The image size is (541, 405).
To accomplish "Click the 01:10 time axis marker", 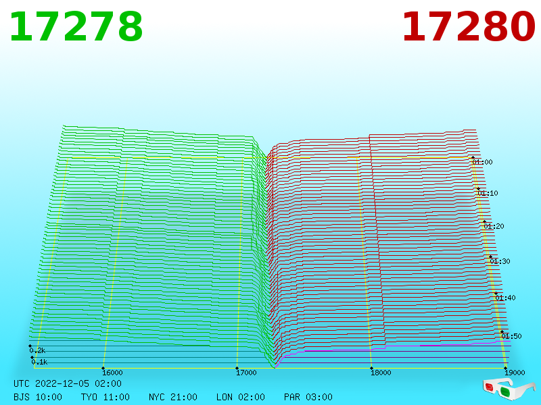I will pos(488,193).
